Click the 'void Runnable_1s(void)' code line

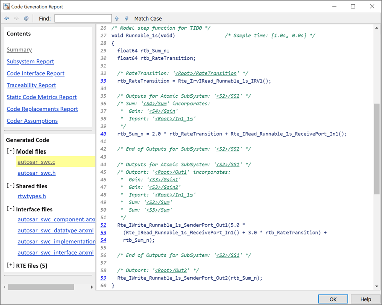(143, 36)
